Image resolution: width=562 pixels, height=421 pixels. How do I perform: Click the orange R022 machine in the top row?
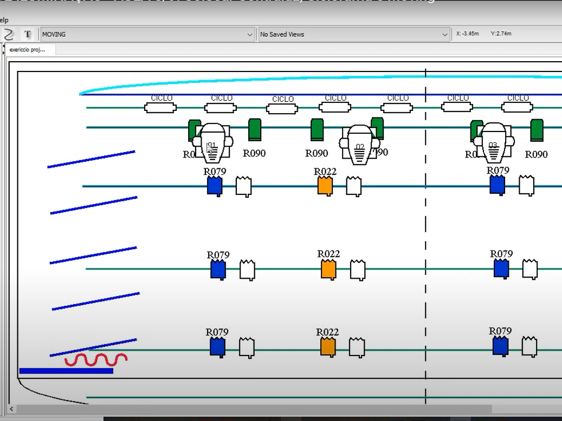coord(325,186)
